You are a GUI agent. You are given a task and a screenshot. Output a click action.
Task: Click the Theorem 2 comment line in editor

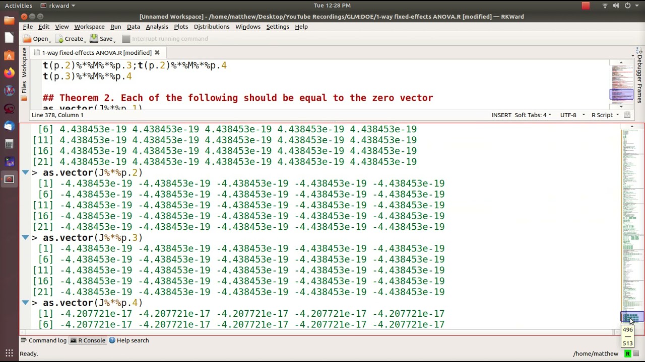click(238, 98)
